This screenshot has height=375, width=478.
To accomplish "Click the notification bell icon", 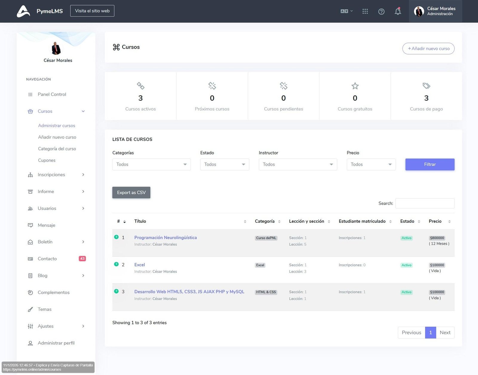I will [x=398, y=11].
